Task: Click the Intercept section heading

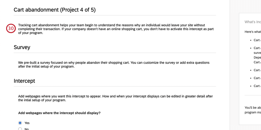Action: click(x=25, y=81)
